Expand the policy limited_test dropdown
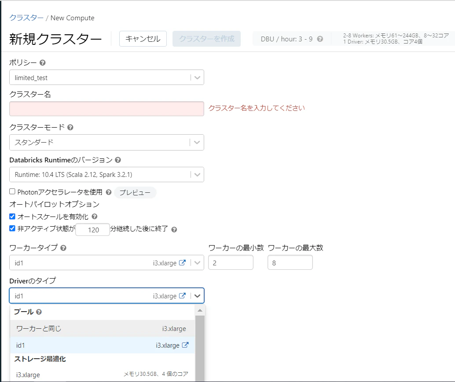The image size is (455, 382). click(106, 77)
